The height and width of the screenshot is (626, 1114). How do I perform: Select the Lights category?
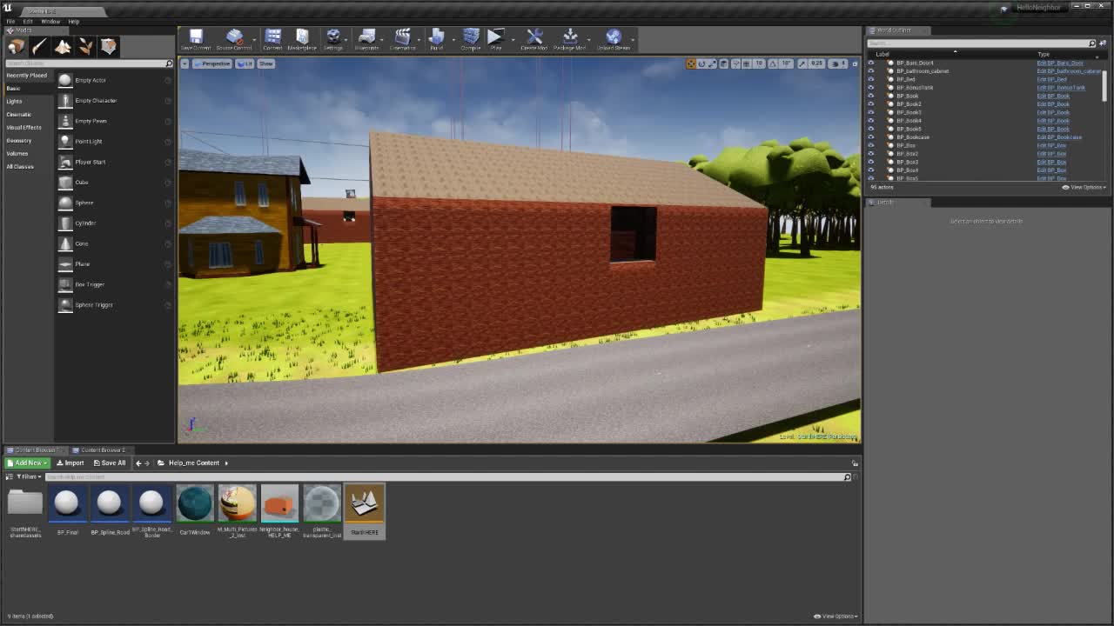(x=14, y=102)
